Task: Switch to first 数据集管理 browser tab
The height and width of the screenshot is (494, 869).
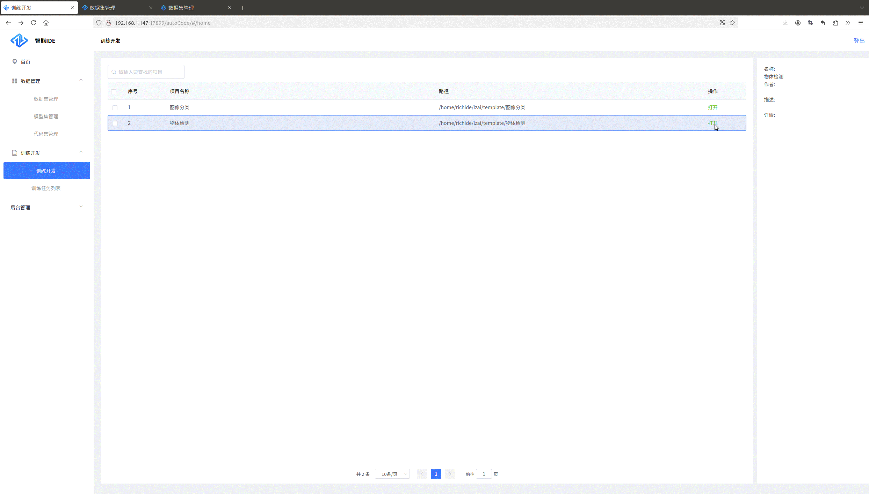Action: coord(117,8)
